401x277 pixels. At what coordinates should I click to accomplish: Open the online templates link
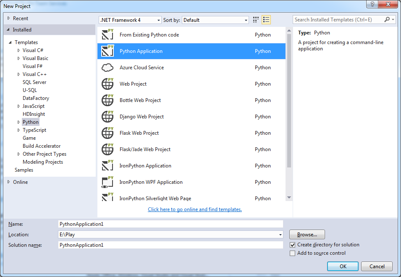tap(194, 209)
